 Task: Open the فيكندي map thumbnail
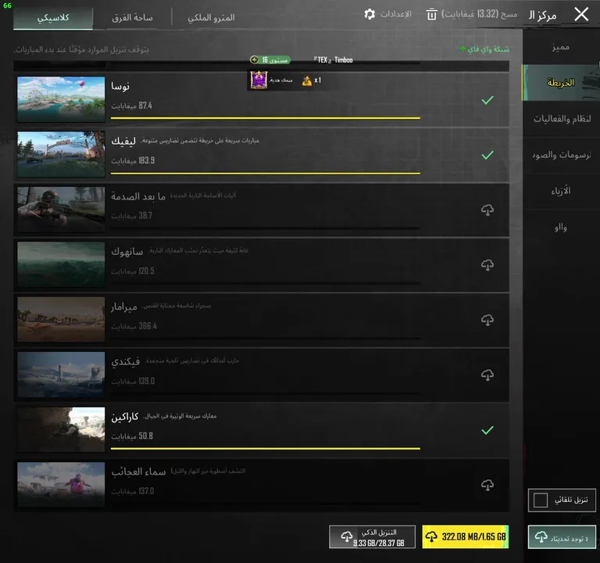tap(61, 375)
